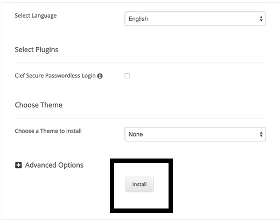This screenshot has height=223, width=280.
Task: Click the Install button
Action: pyautogui.click(x=139, y=184)
